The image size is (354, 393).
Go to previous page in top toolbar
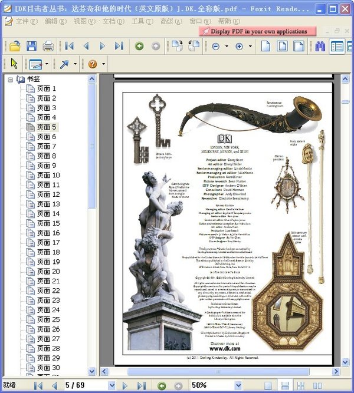click(x=86, y=46)
